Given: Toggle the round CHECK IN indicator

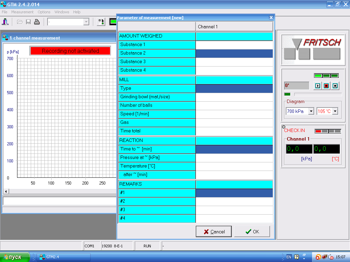Looking at the screenshot, I should [284, 127].
